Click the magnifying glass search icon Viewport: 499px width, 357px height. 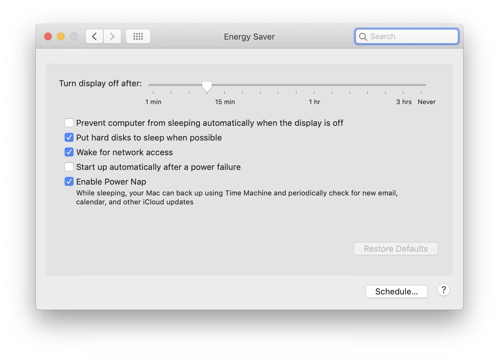pyautogui.click(x=363, y=37)
